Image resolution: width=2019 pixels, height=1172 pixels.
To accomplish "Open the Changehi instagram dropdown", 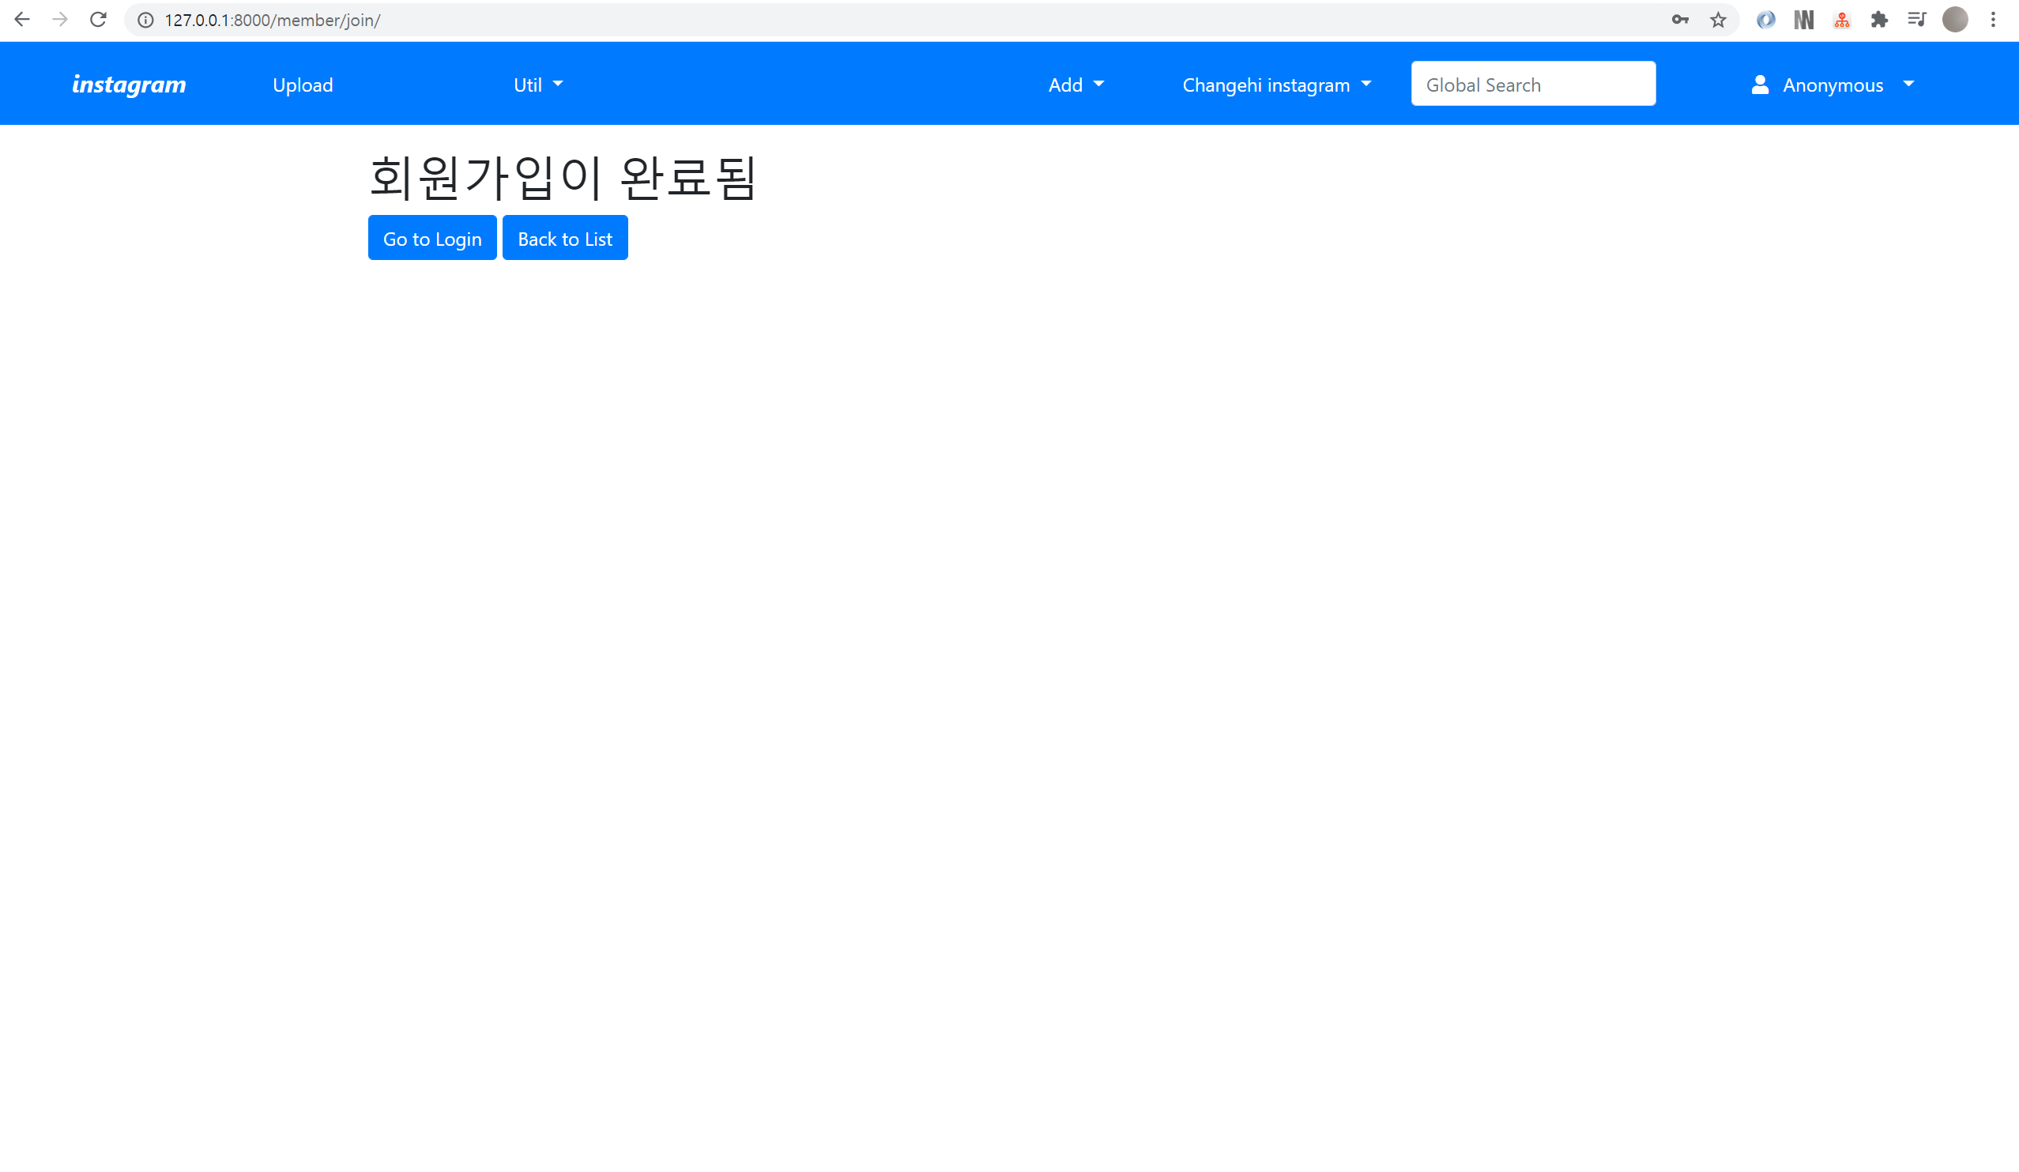I will (x=1276, y=85).
